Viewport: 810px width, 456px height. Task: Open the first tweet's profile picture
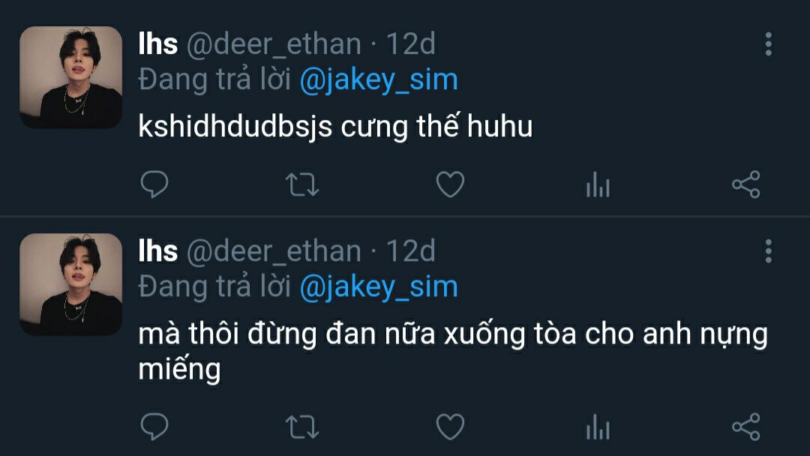pos(70,77)
